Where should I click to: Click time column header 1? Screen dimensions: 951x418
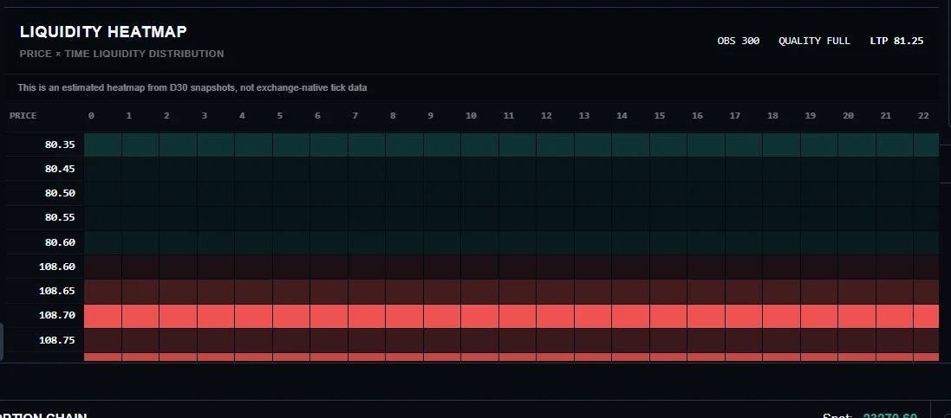128,116
